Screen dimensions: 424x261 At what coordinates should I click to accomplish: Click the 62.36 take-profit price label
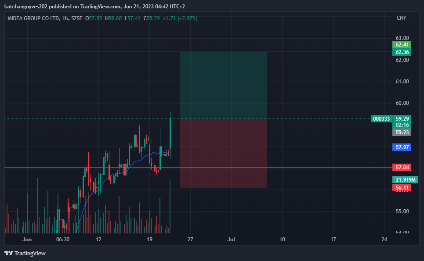click(402, 52)
